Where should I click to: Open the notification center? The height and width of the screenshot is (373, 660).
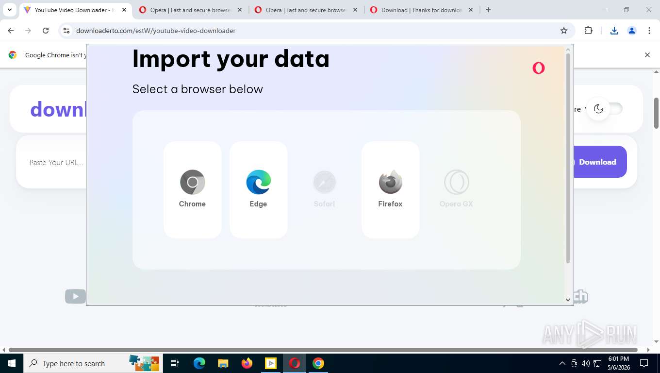644,363
